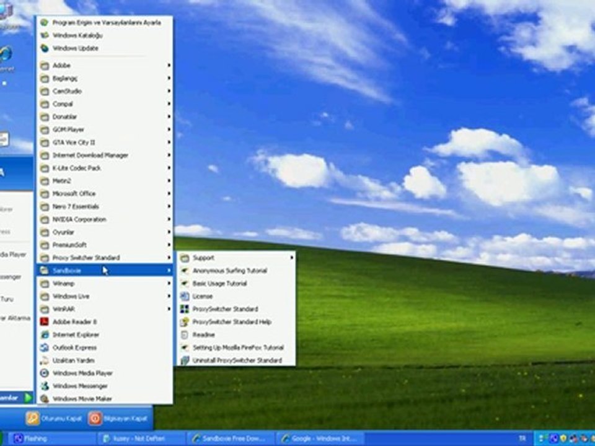
Task: Click the Windows Kataloğu icon
Action: [x=45, y=35]
